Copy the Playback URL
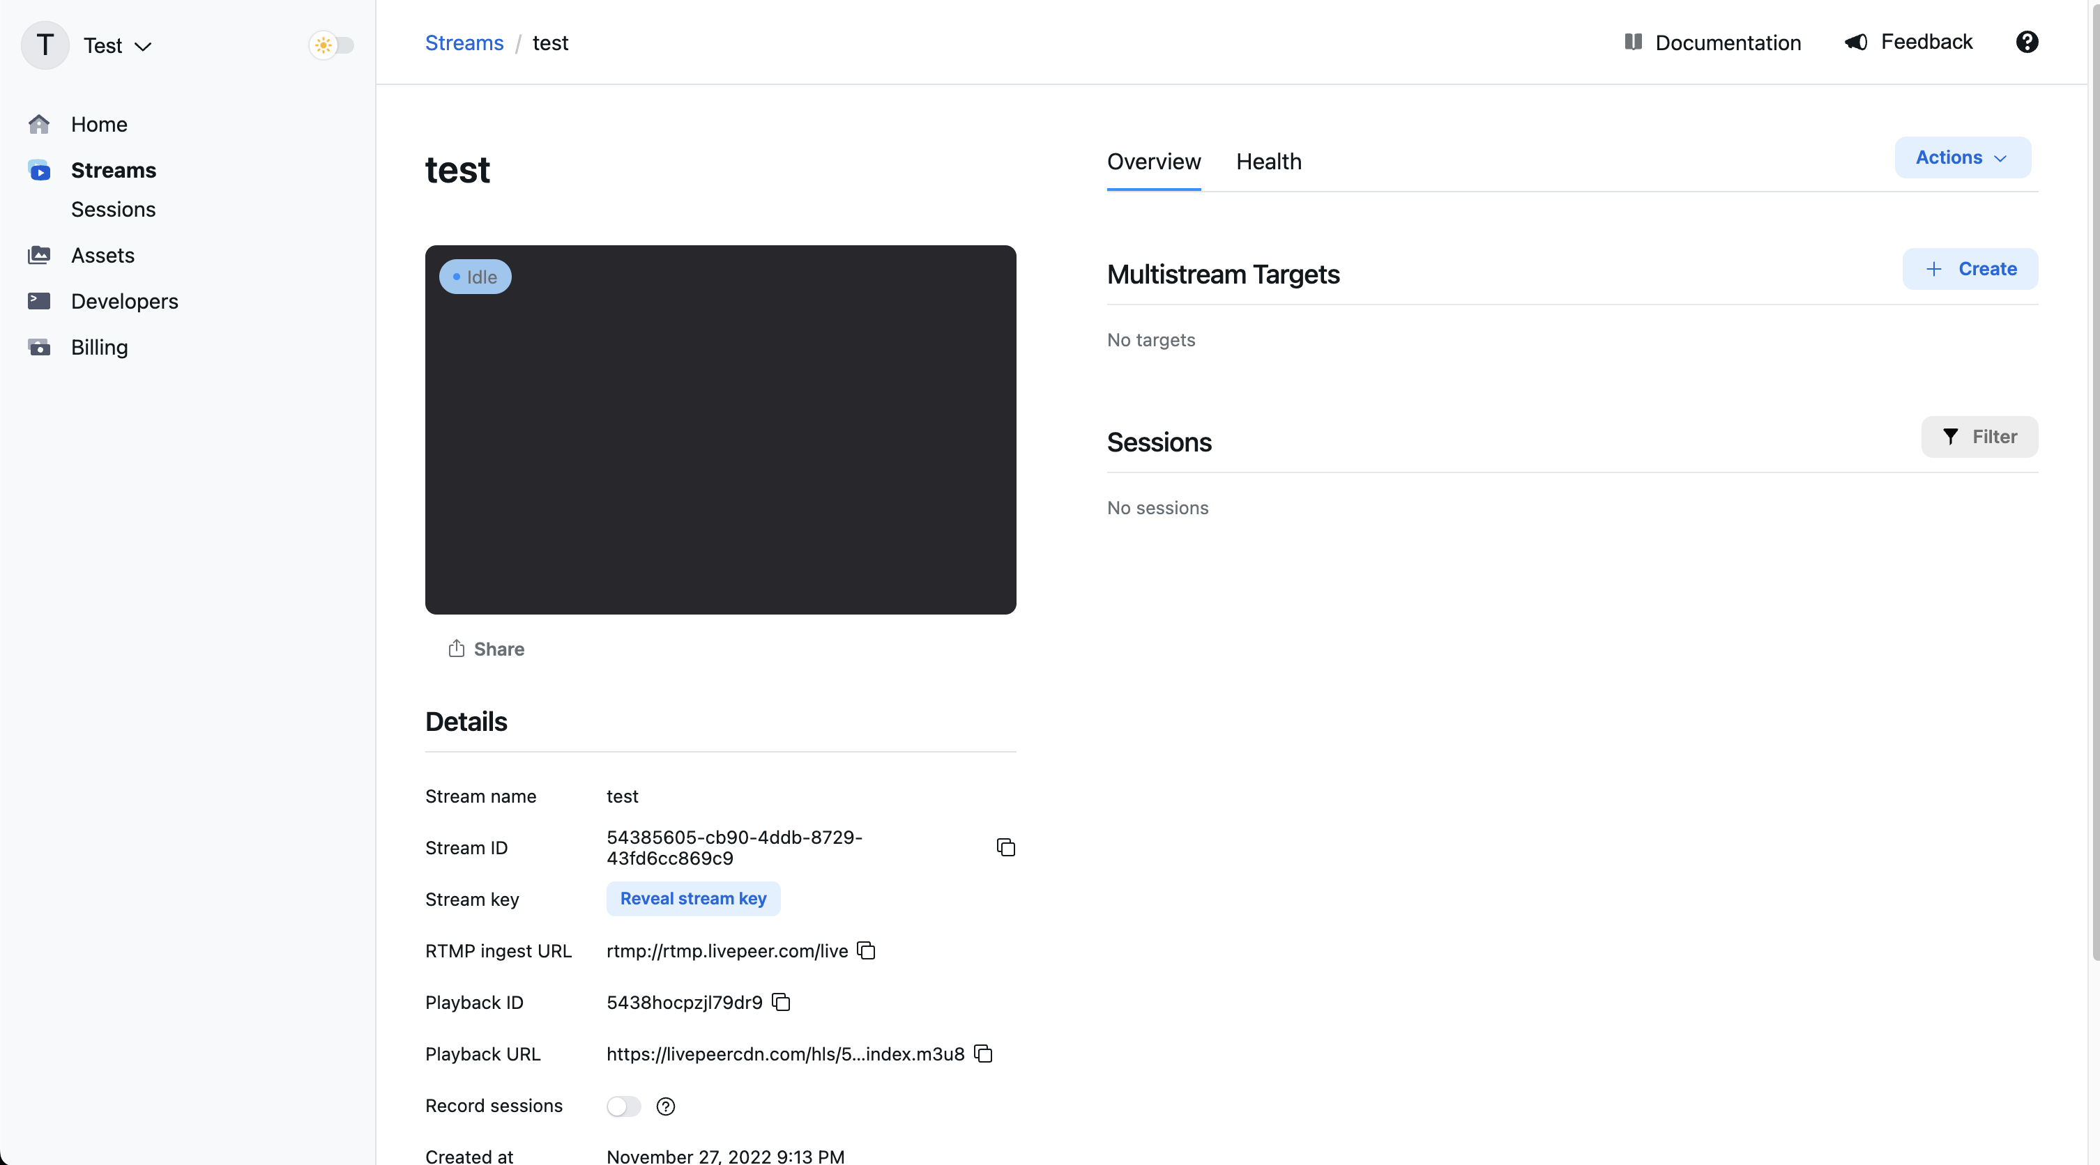The width and height of the screenshot is (2100, 1165). pos(984,1053)
